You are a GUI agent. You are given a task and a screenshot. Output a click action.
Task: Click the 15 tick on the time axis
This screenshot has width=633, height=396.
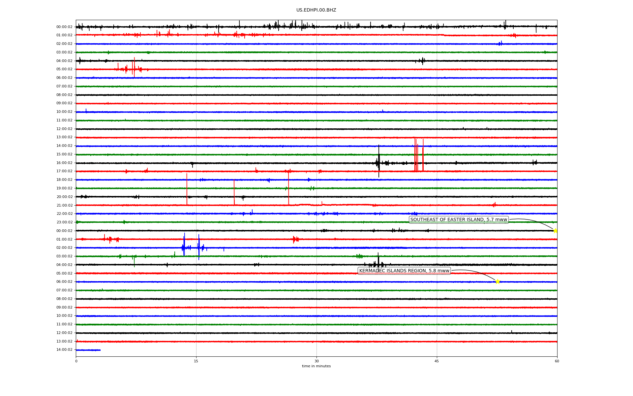coord(196,361)
